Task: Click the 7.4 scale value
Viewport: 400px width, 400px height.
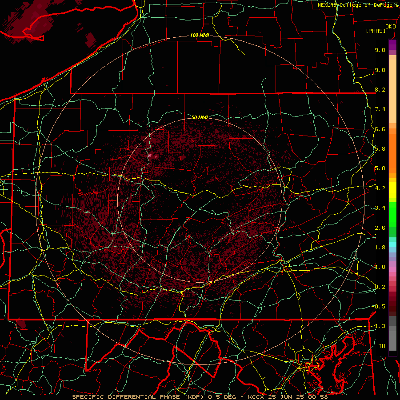Action: tap(380, 109)
